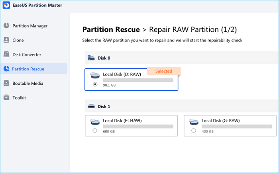This screenshot has height=173, width=279.
Task: Select the Local Disk (F: RAW) radio button
Action: click(x=94, y=130)
